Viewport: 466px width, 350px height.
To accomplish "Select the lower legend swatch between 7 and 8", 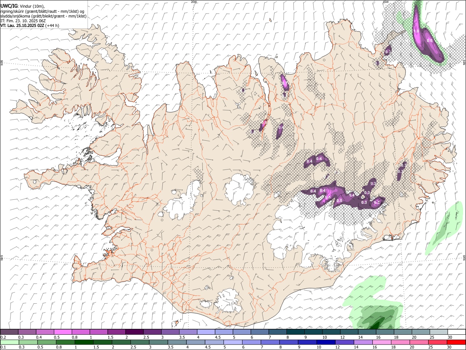I will pyautogui.click(x=269, y=342).
